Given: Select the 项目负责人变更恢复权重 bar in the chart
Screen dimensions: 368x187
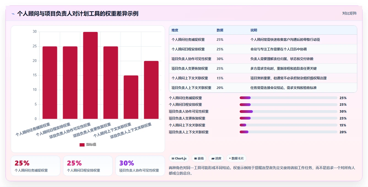Looking at the screenshot, I should [111, 83].
